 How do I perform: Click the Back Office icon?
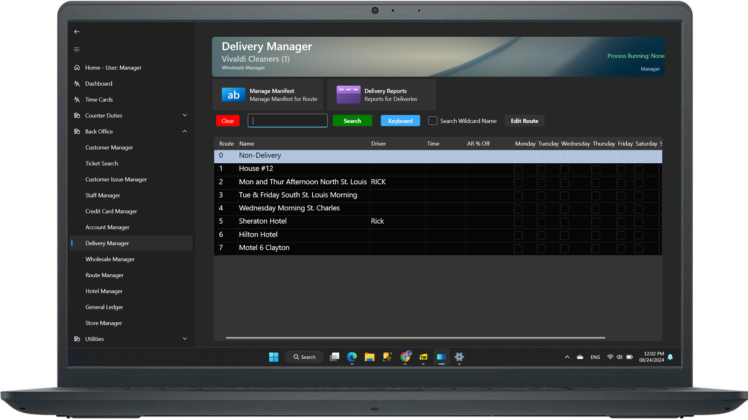[77, 131]
